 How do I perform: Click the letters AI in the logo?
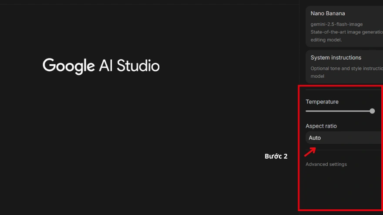pos(106,66)
